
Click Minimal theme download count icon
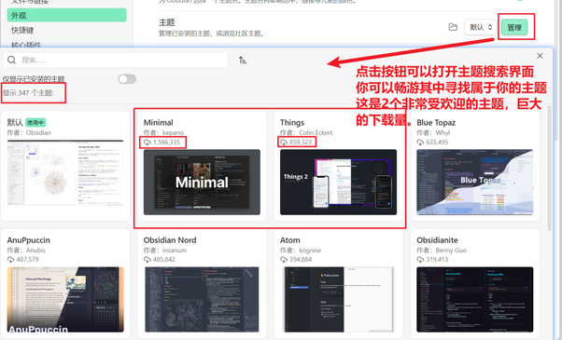pyautogui.click(x=148, y=143)
